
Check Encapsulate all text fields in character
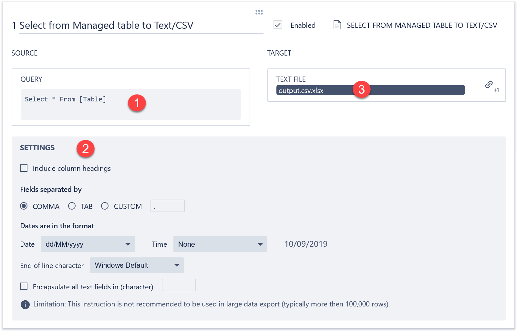tap(24, 286)
